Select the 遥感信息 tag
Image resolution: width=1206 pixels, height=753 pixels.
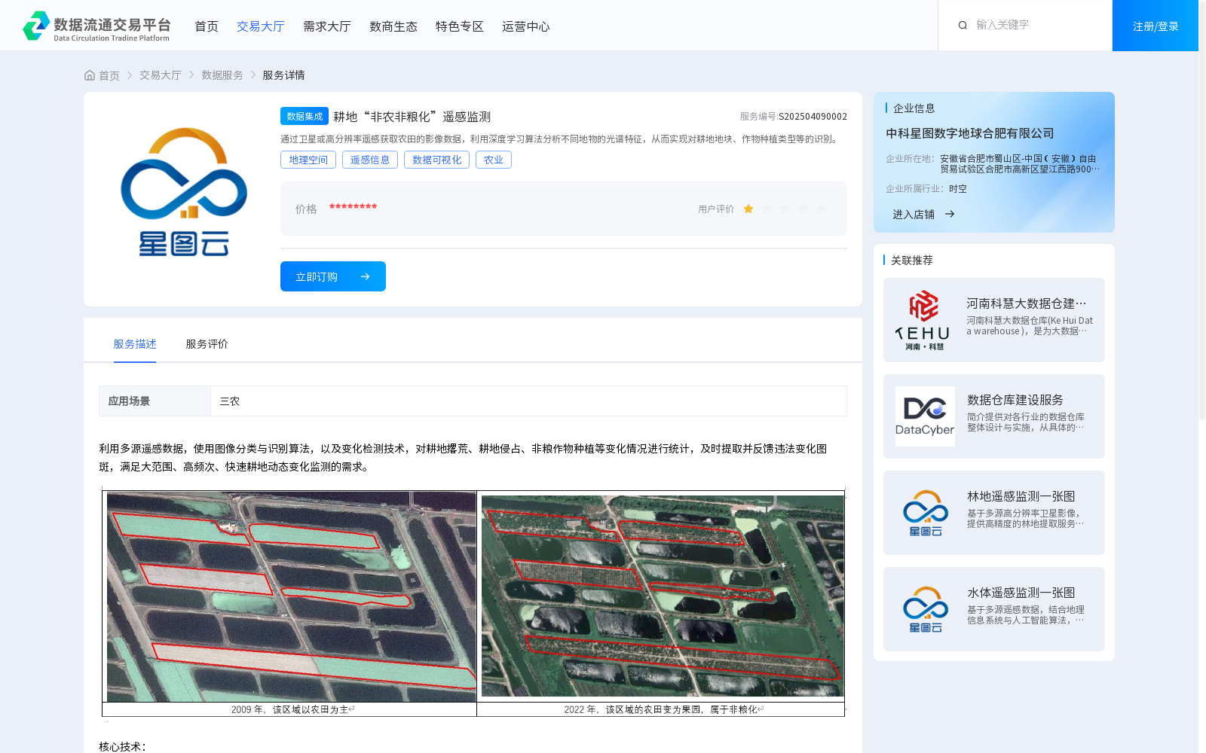click(x=370, y=160)
